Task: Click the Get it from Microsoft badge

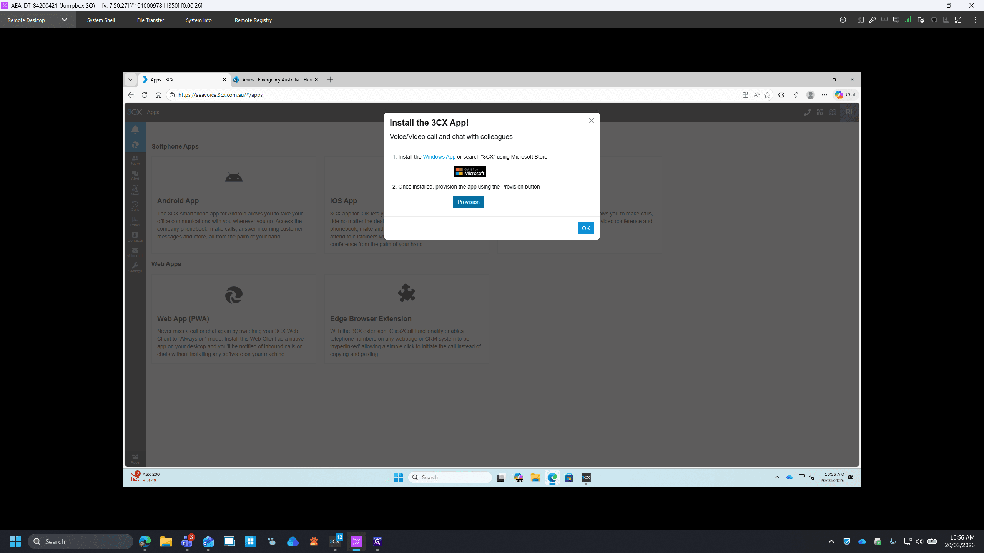Action: pyautogui.click(x=470, y=172)
